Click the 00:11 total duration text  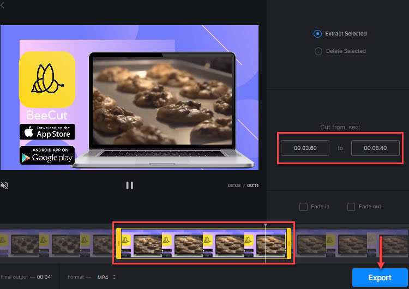pos(252,185)
